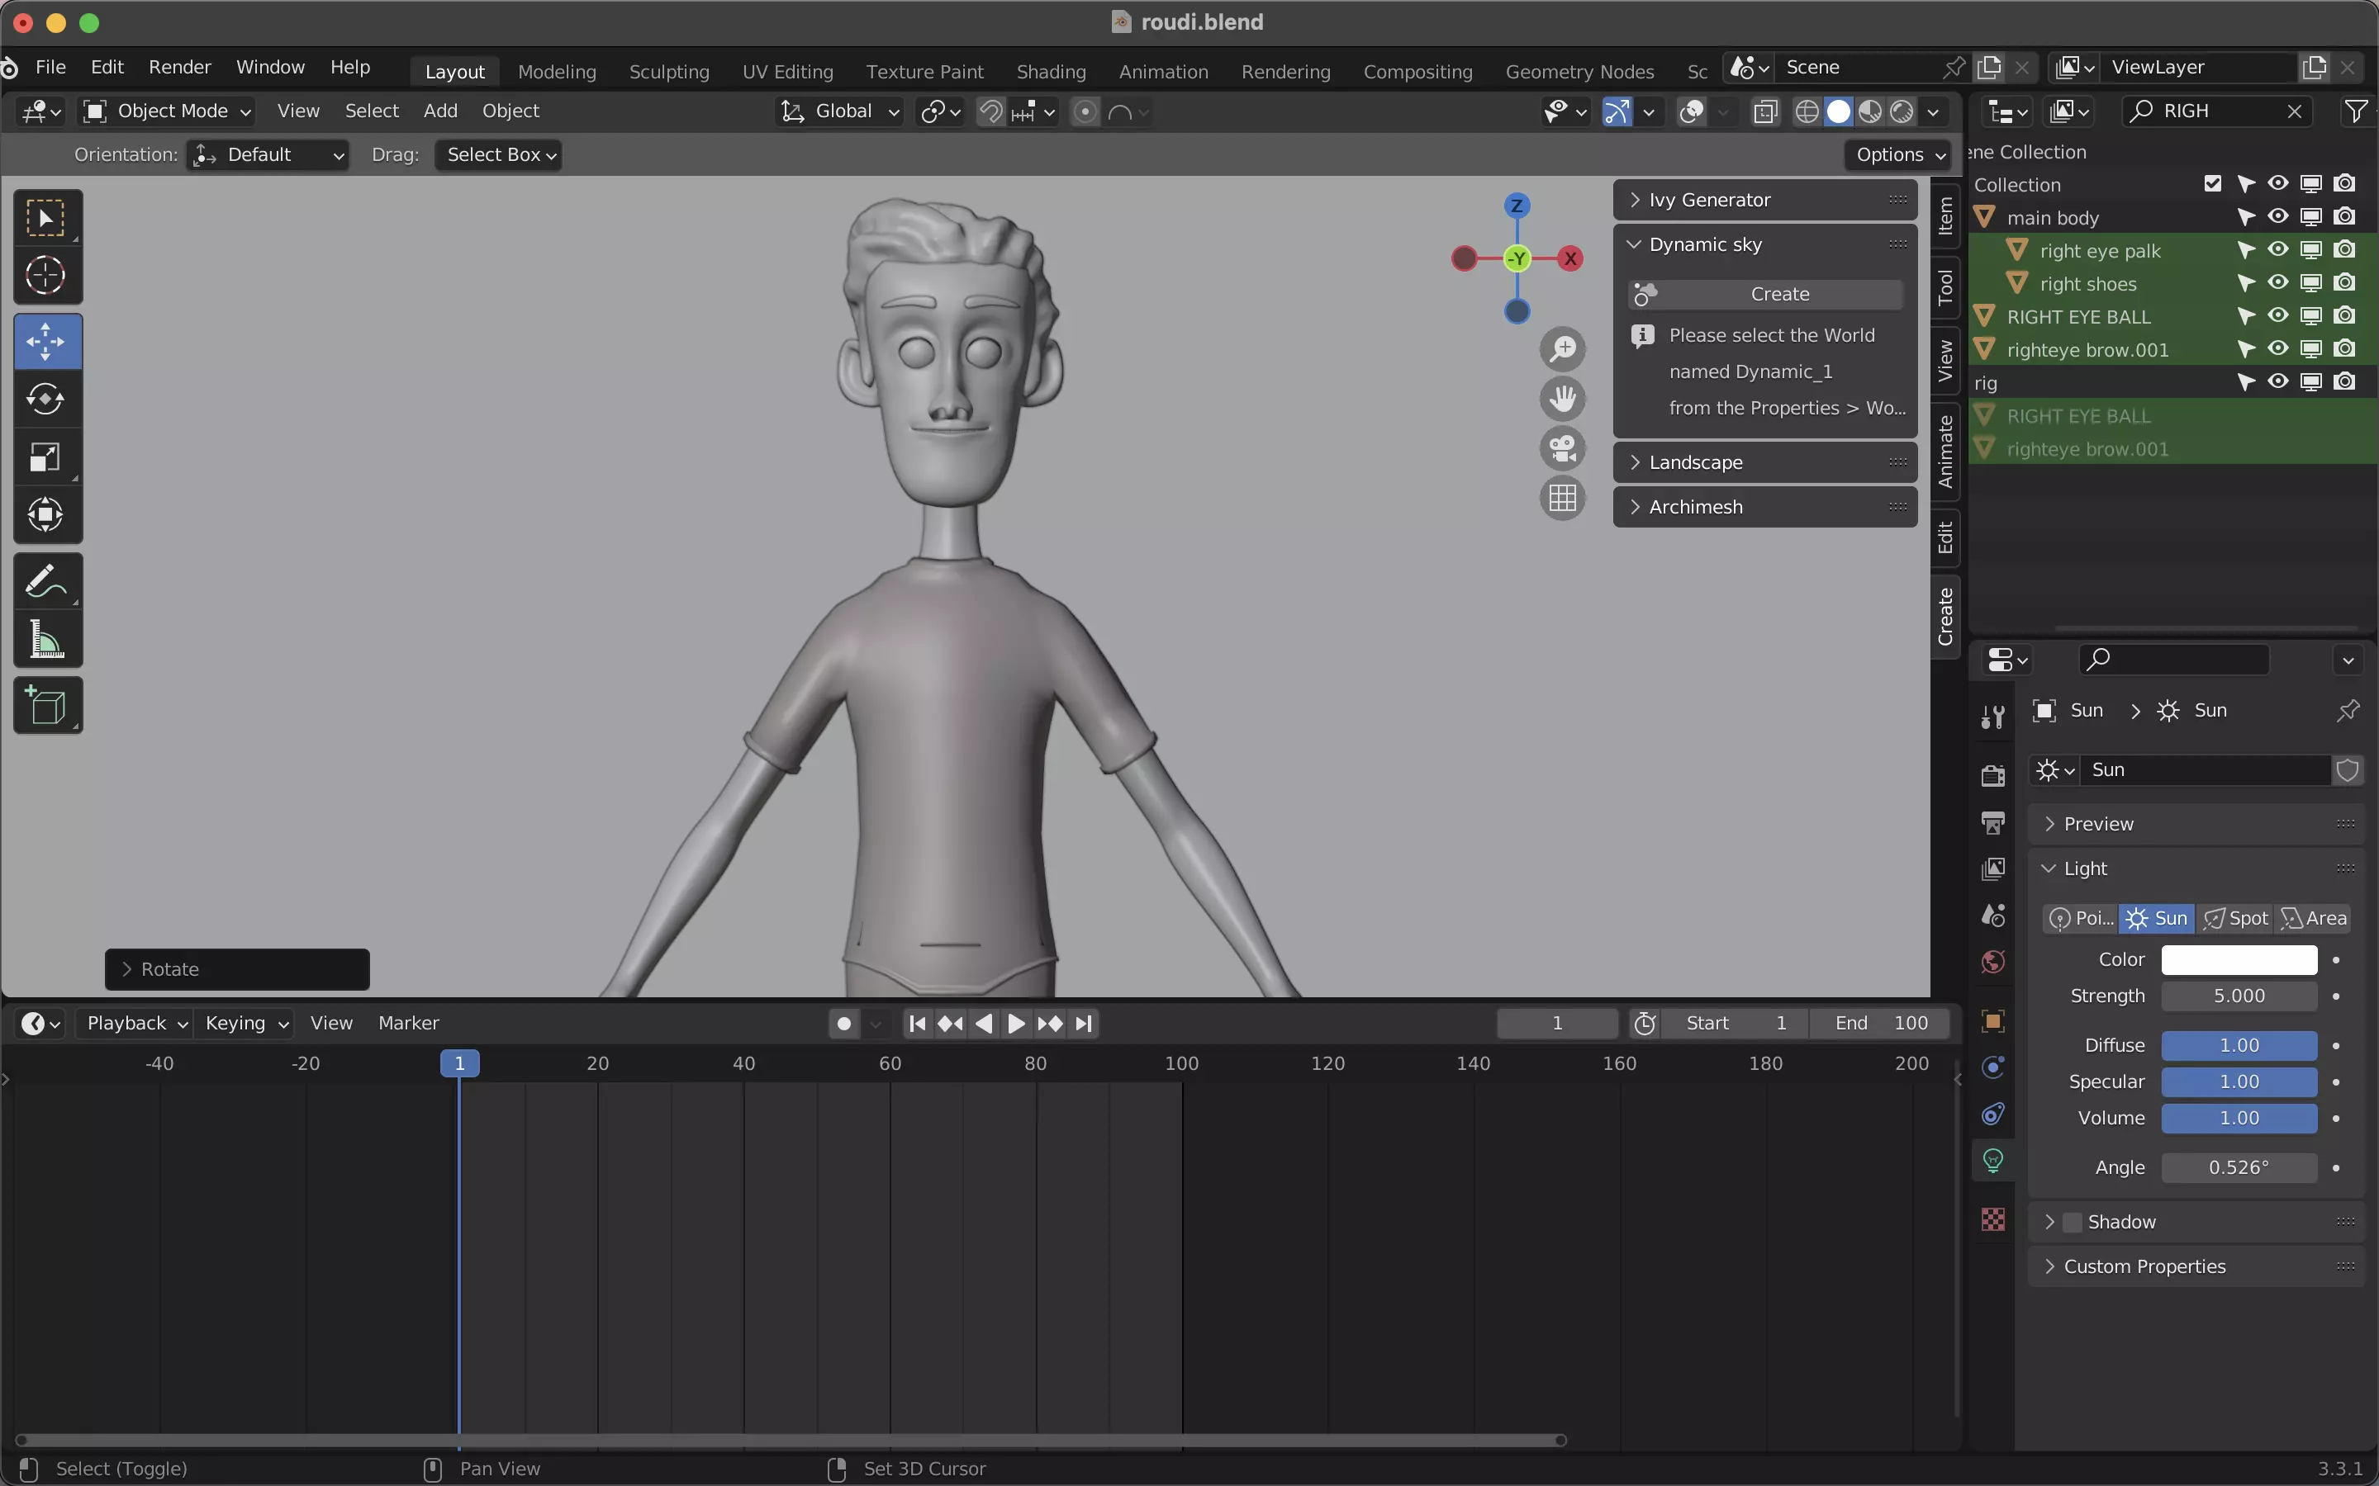Toggle snapping magnet icon in header
This screenshot has height=1486, width=2379.
pos(991,112)
